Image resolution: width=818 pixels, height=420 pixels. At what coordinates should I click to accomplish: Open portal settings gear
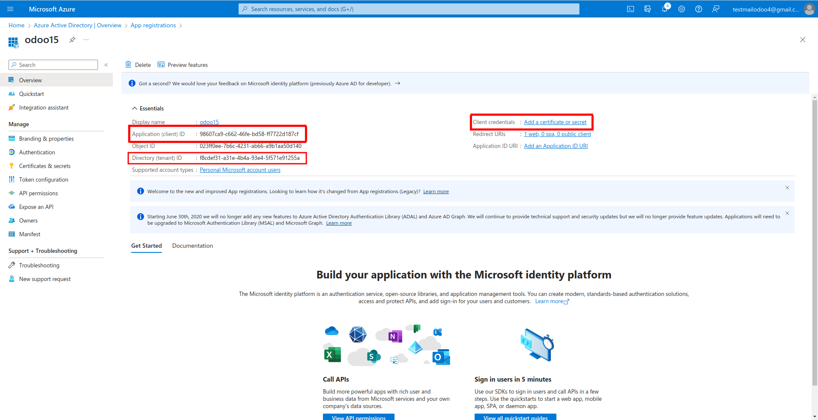(x=682, y=9)
